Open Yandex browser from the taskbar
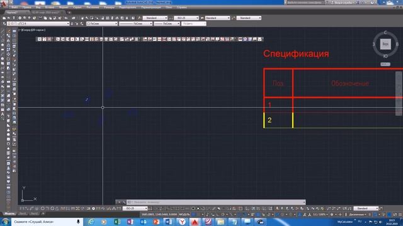This screenshot has height=226, width=403. [182, 222]
